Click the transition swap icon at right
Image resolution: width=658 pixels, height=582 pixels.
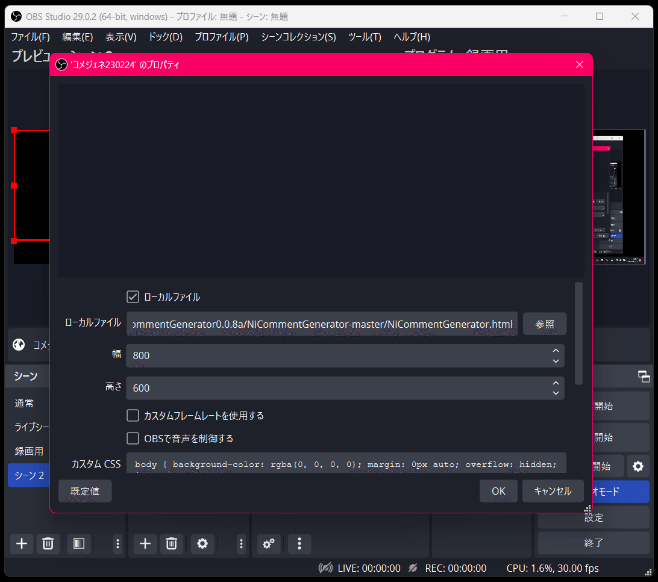pyautogui.click(x=644, y=377)
